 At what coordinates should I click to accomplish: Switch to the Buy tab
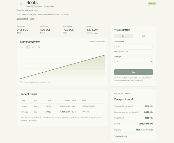point(124,36)
